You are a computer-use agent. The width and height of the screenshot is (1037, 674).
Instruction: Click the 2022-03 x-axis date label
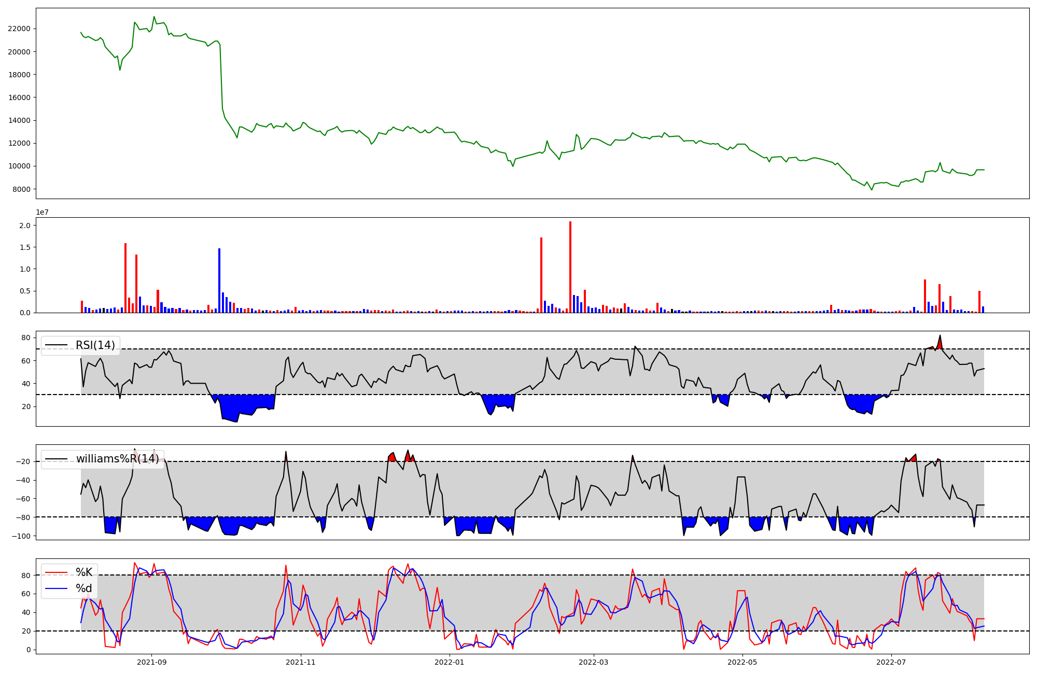[x=593, y=662]
